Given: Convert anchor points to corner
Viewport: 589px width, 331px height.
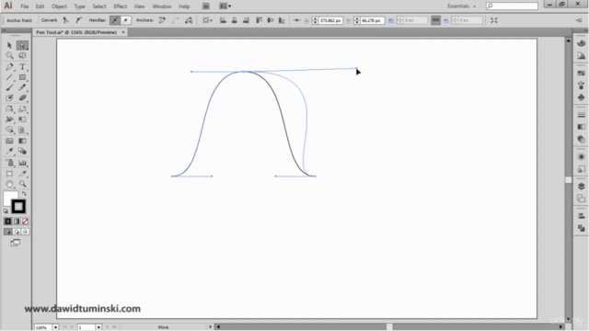Looking at the screenshot, I should point(65,20).
